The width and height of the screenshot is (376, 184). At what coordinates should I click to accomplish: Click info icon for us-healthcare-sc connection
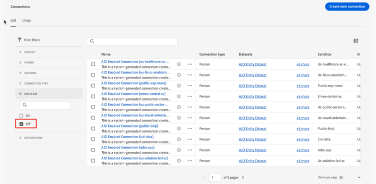click(178, 64)
